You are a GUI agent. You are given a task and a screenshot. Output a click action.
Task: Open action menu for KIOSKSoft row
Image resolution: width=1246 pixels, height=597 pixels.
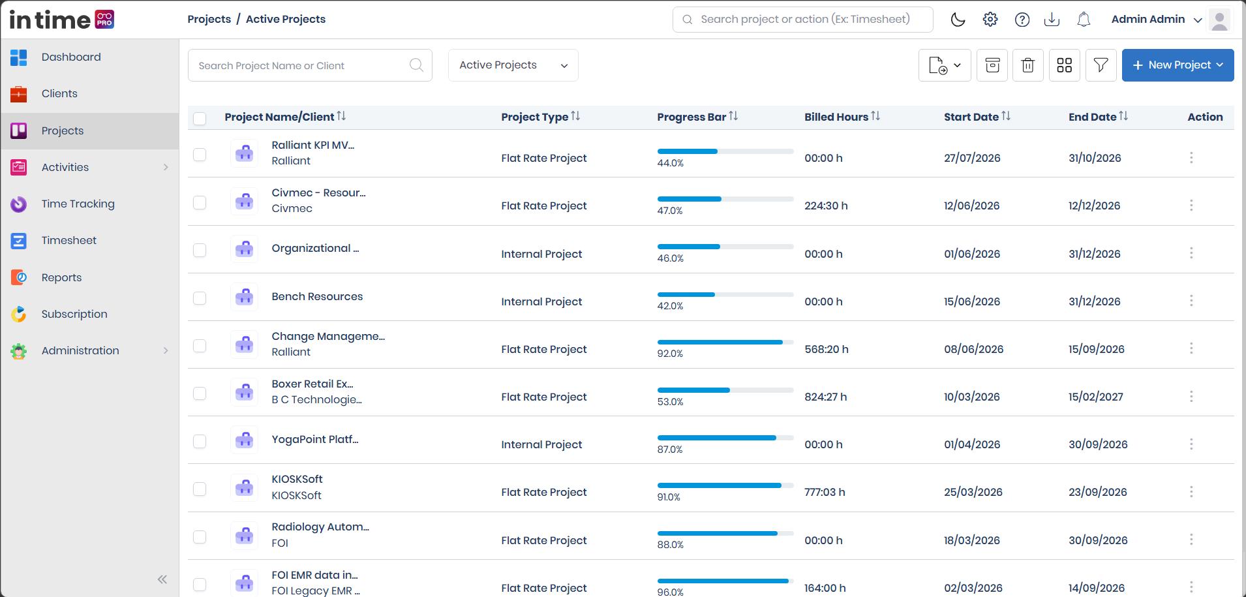[1191, 491]
